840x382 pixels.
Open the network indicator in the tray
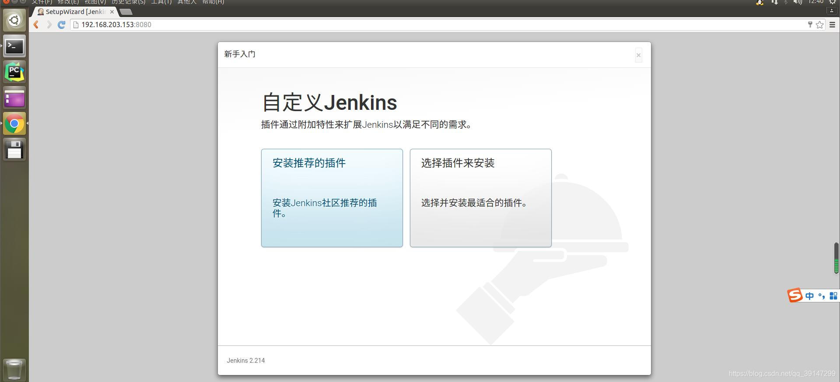click(774, 2)
